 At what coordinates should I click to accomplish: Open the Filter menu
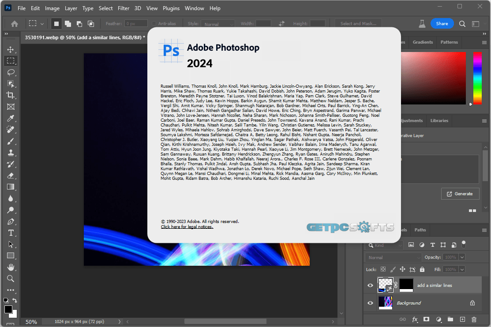tap(124, 8)
